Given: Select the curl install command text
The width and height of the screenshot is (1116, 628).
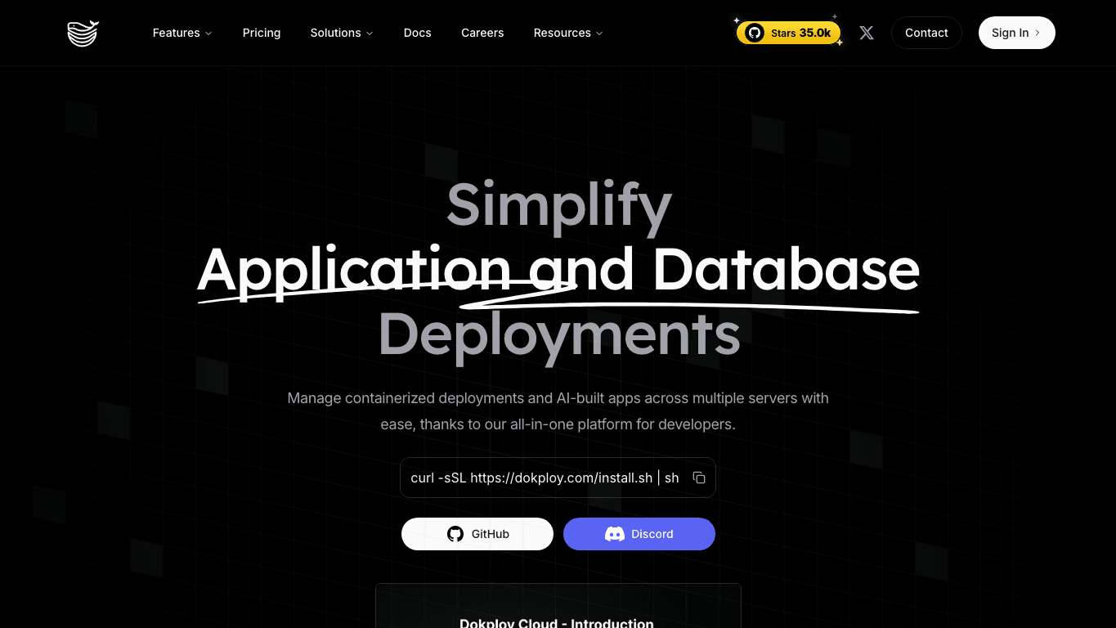Looking at the screenshot, I should 545,478.
